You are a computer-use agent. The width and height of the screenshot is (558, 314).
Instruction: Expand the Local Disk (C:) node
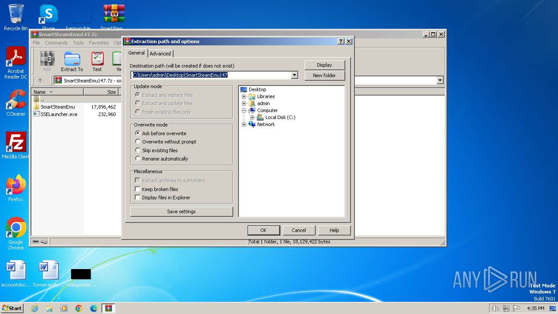(x=252, y=117)
